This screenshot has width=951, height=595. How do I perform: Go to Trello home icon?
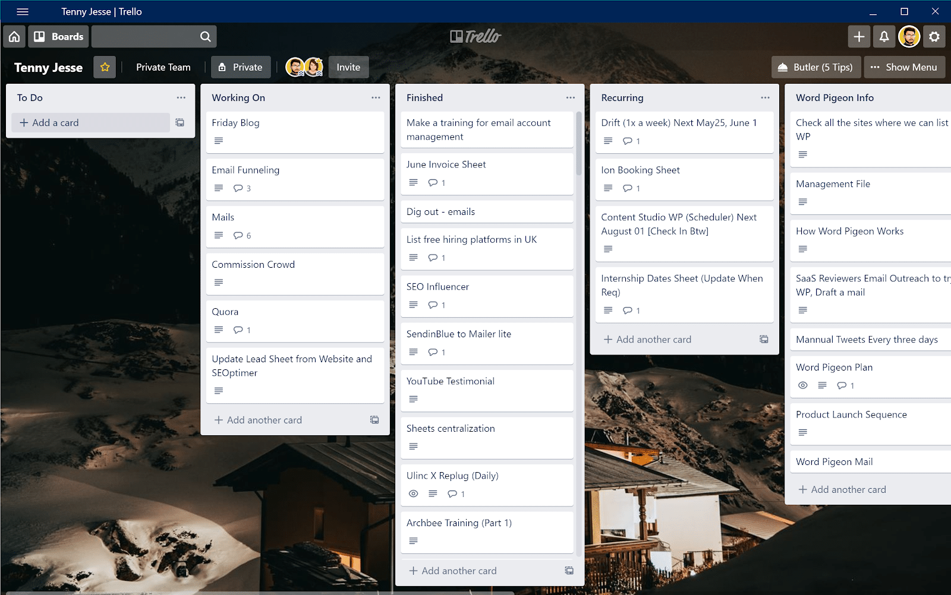(14, 37)
